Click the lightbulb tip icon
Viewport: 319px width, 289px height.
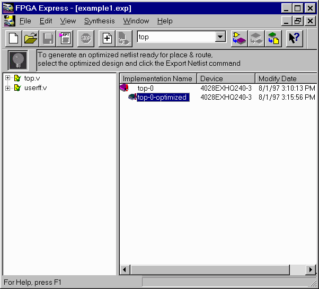click(x=18, y=60)
